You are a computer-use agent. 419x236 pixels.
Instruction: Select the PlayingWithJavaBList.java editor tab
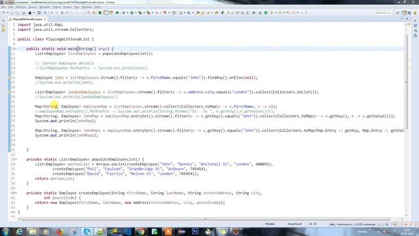click(27, 19)
